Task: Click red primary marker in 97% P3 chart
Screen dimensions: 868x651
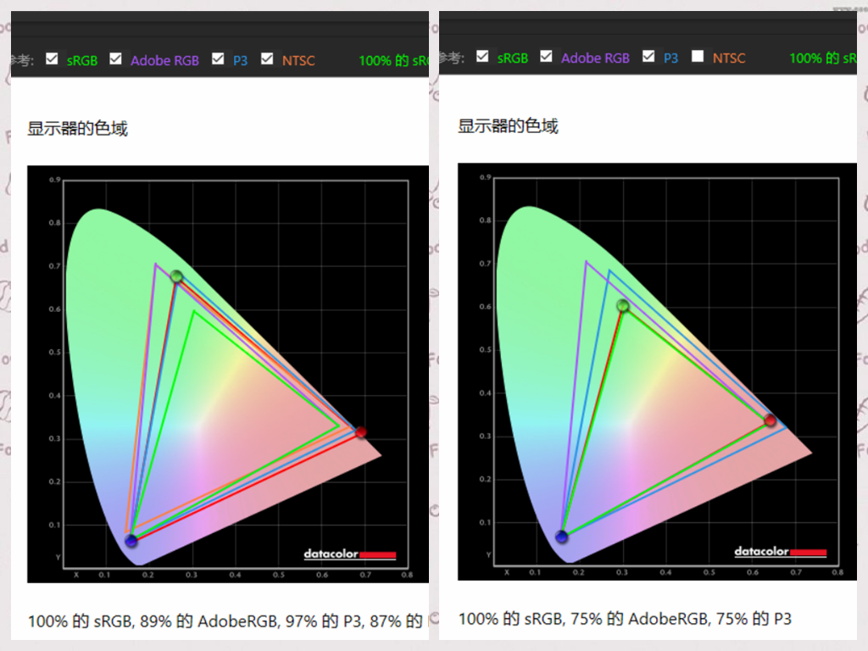Action: [x=360, y=431]
